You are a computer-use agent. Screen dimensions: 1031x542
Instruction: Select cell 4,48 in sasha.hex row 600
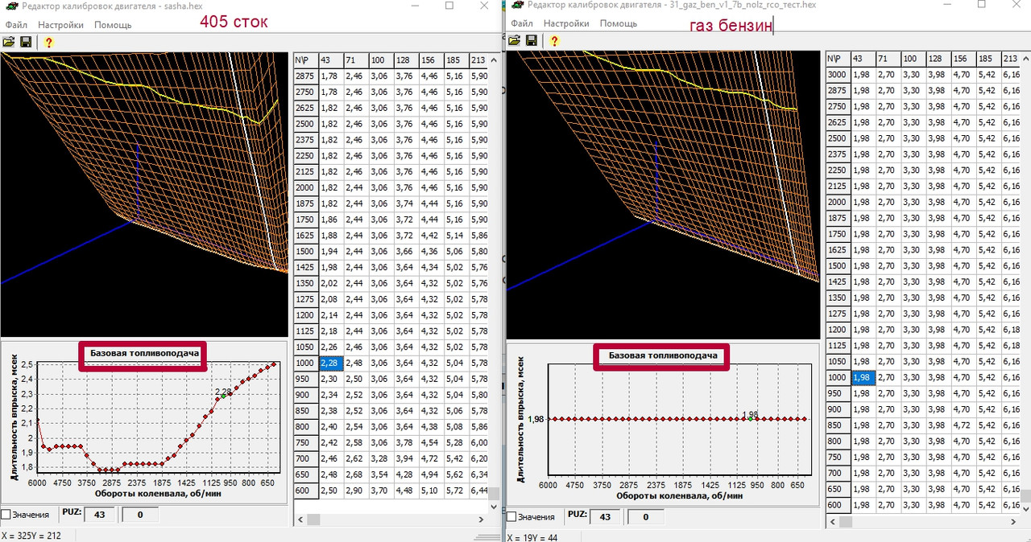406,491
